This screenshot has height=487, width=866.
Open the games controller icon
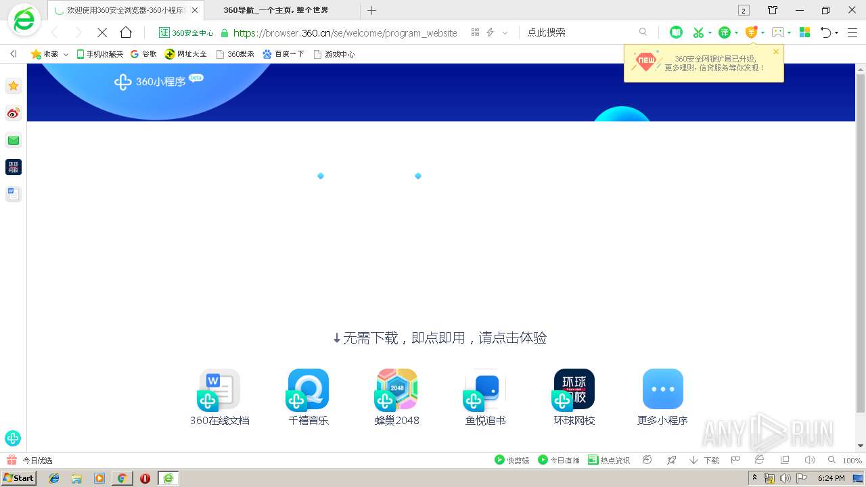point(777,32)
